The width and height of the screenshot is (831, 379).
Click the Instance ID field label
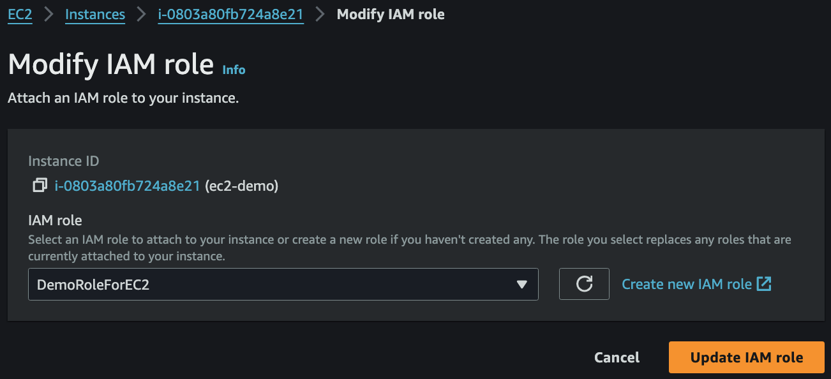pyautogui.click(x=64, y=161)
